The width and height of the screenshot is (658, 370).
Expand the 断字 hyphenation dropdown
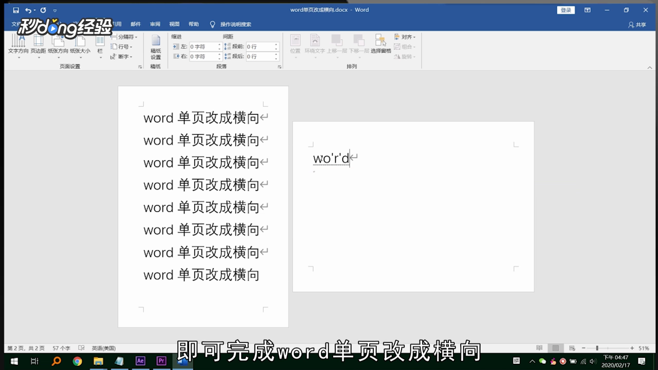pyautogui.click(x=121, y=57)
